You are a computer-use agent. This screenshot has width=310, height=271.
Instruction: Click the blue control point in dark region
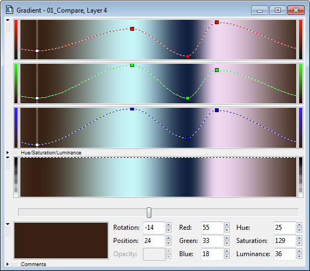[187, 139]
